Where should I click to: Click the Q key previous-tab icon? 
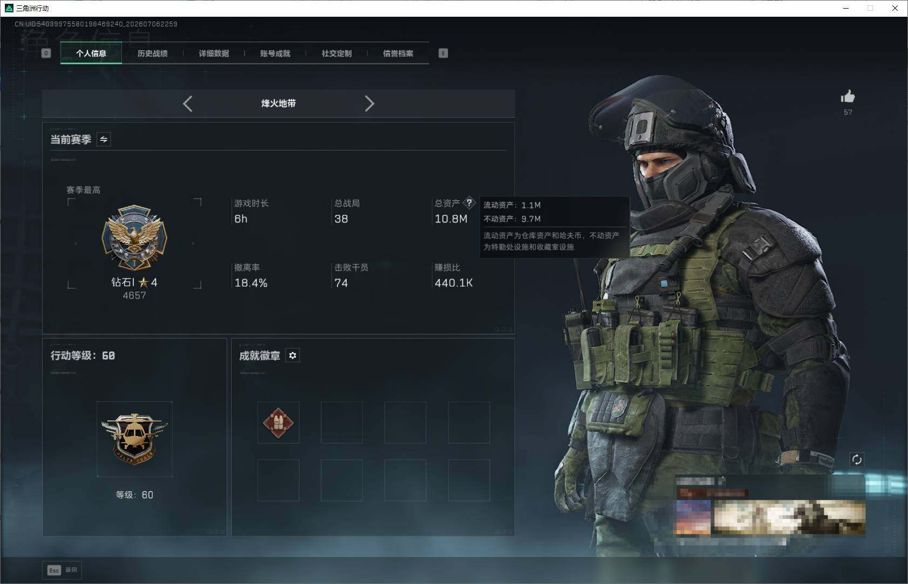(46, 53)
